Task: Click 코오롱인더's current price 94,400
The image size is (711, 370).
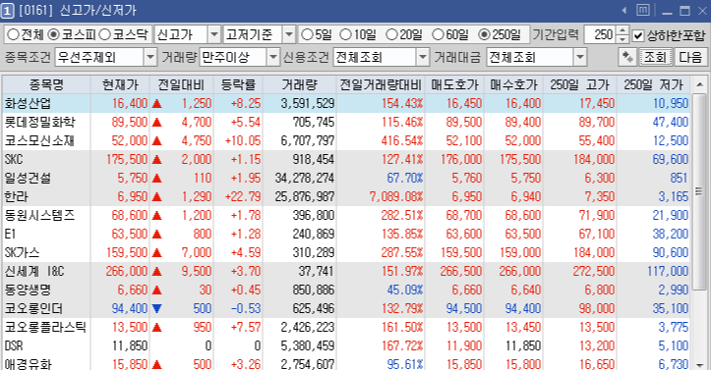Action: [130, 308]
